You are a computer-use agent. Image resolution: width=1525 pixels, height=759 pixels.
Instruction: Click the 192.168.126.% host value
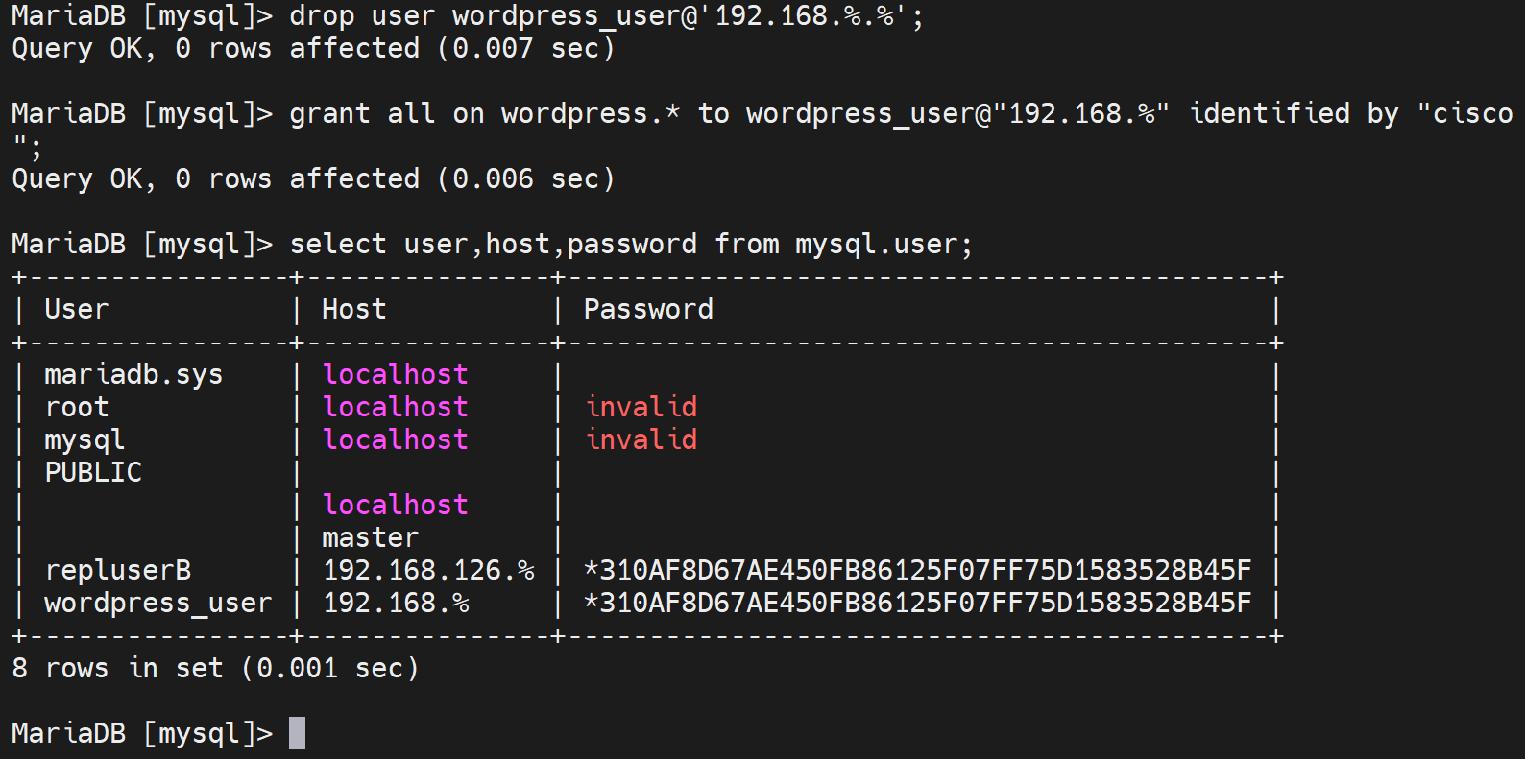coord(428,571)
